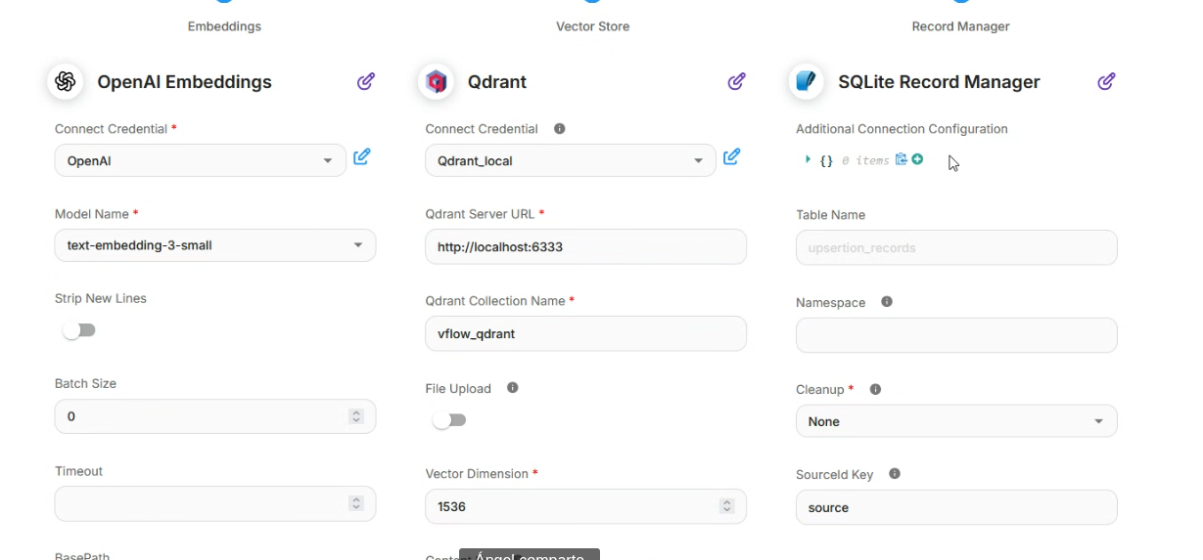Show Cleanup info tooltip

[875, 389]
